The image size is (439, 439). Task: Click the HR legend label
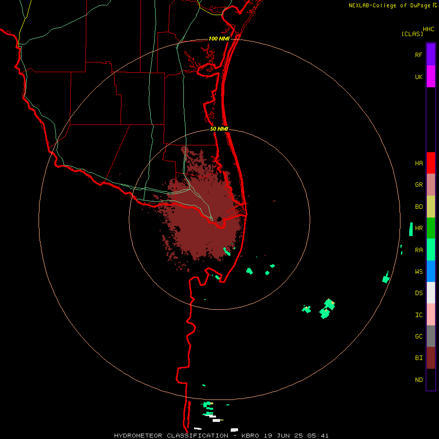tap(419, 228)
